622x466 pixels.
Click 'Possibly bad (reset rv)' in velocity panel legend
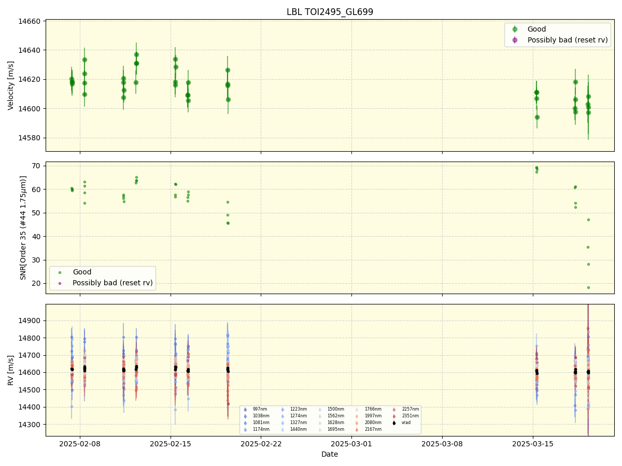568,40
